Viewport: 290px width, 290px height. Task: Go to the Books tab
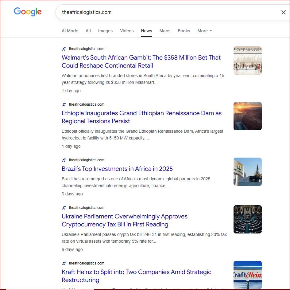pyautogui.click(x=184, y=31)
